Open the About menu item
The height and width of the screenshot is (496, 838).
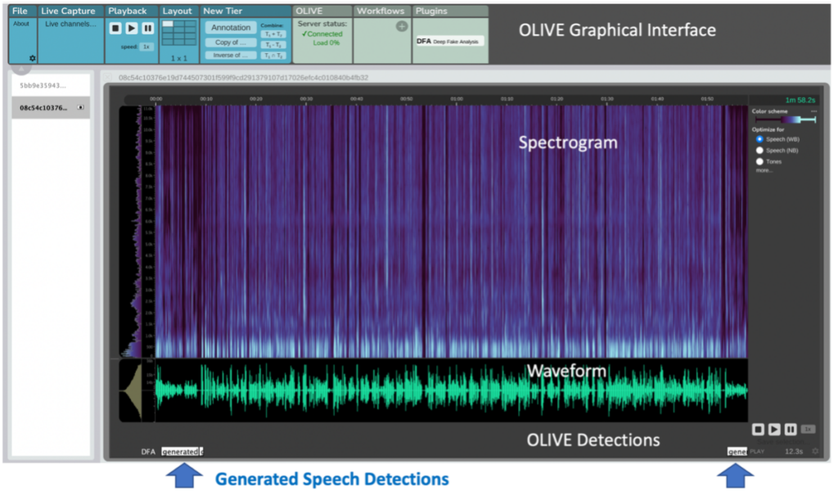pyautogui.click(x=21, y=24)
